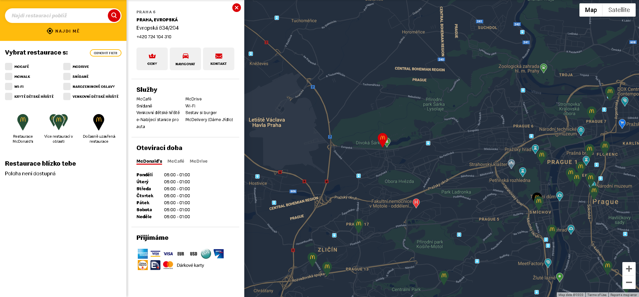Click Obnovit filtr reset button

pyautogui.click(x=106, y=53)
